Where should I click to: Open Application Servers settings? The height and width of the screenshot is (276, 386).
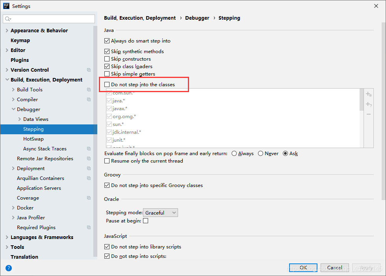[39, 188]
